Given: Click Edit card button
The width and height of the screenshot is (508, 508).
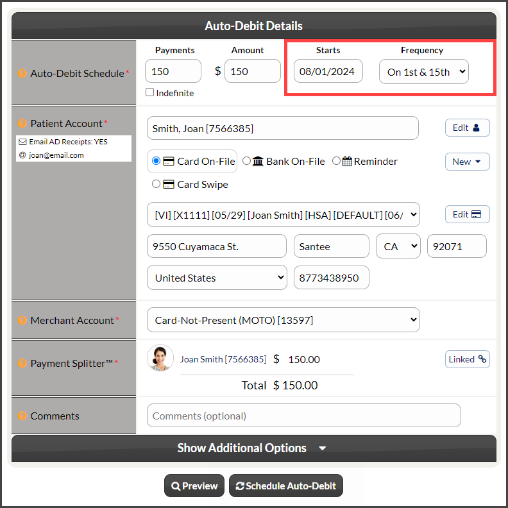Looking at the screenshot, I should (467, 214).
